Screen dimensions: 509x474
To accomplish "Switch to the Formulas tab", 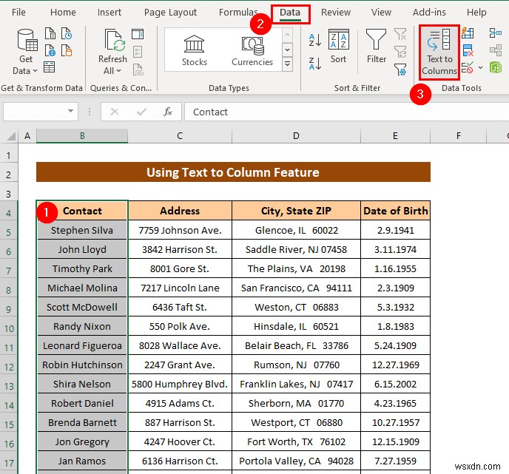I will tap(238, 13).
